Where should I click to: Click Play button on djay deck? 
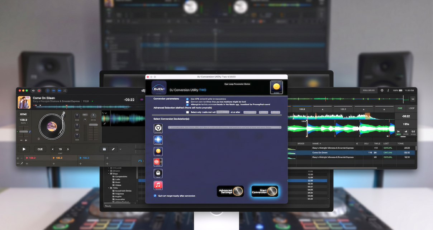[x=24, y=149]
